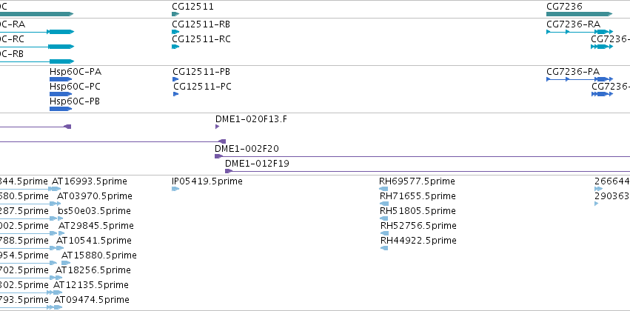
Task: Click the bs50e03.5prime EST label
Action: tap(94, 211)
